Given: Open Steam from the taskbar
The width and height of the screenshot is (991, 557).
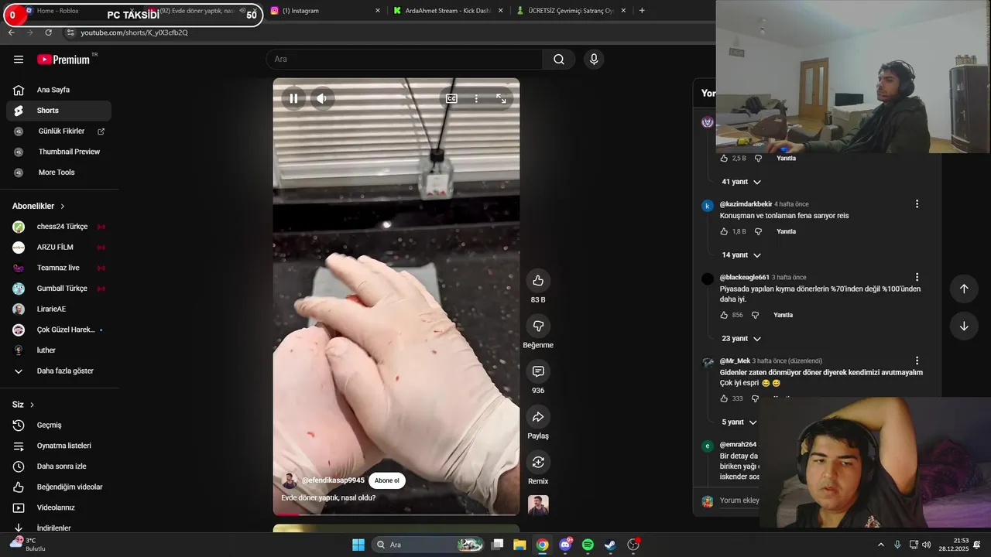Looking at the screenshot, I should point(610,545).
